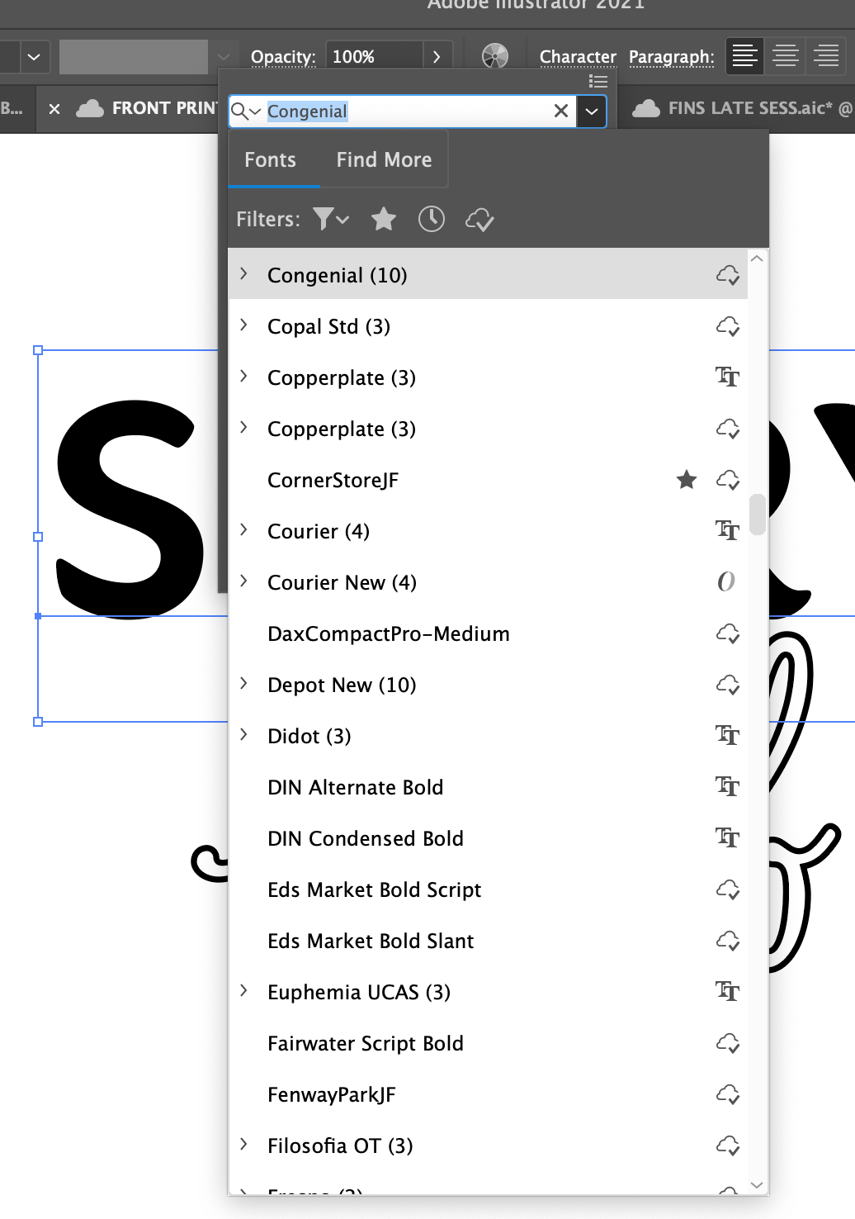Open the font list view options icon
The height and width of the screenshot is (1219, 855).
click(x=598, y=81)
